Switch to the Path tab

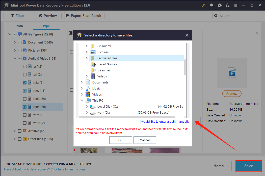[19, 26]
